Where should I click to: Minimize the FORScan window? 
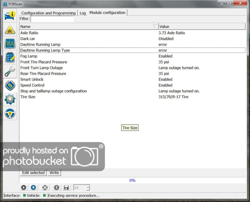222,3
